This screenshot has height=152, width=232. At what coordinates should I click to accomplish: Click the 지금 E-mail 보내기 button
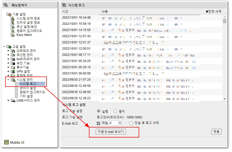click(x=111, y=132)
